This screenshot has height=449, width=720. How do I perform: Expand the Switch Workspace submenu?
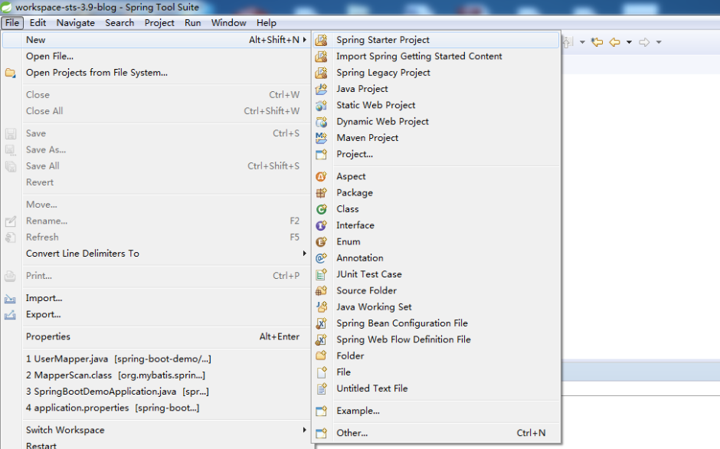click(304, 430)
